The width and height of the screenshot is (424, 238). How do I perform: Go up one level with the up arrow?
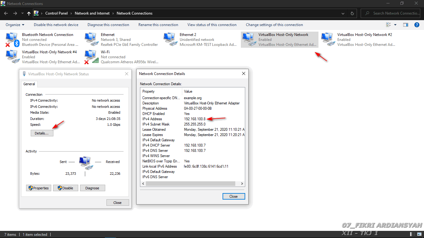coord(29,13)
